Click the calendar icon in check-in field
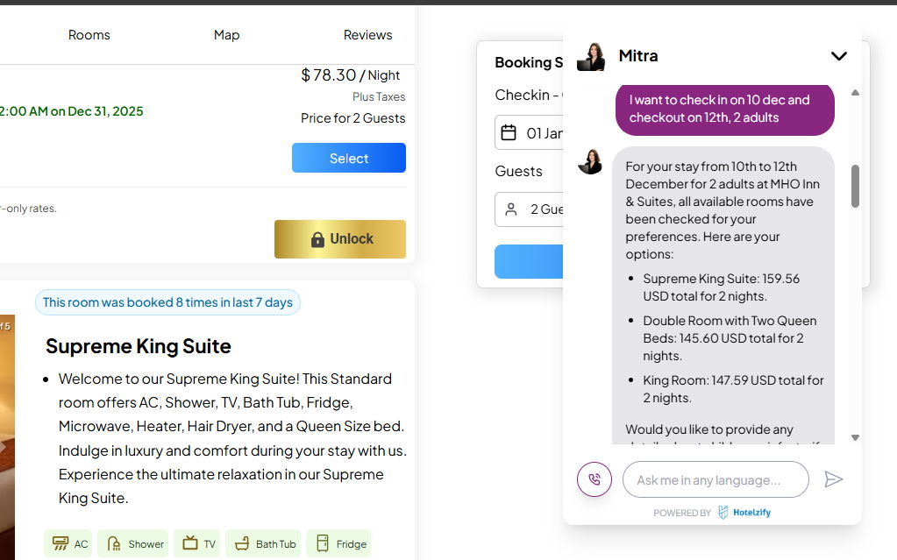897x560 pixels. tap(509, 133)
